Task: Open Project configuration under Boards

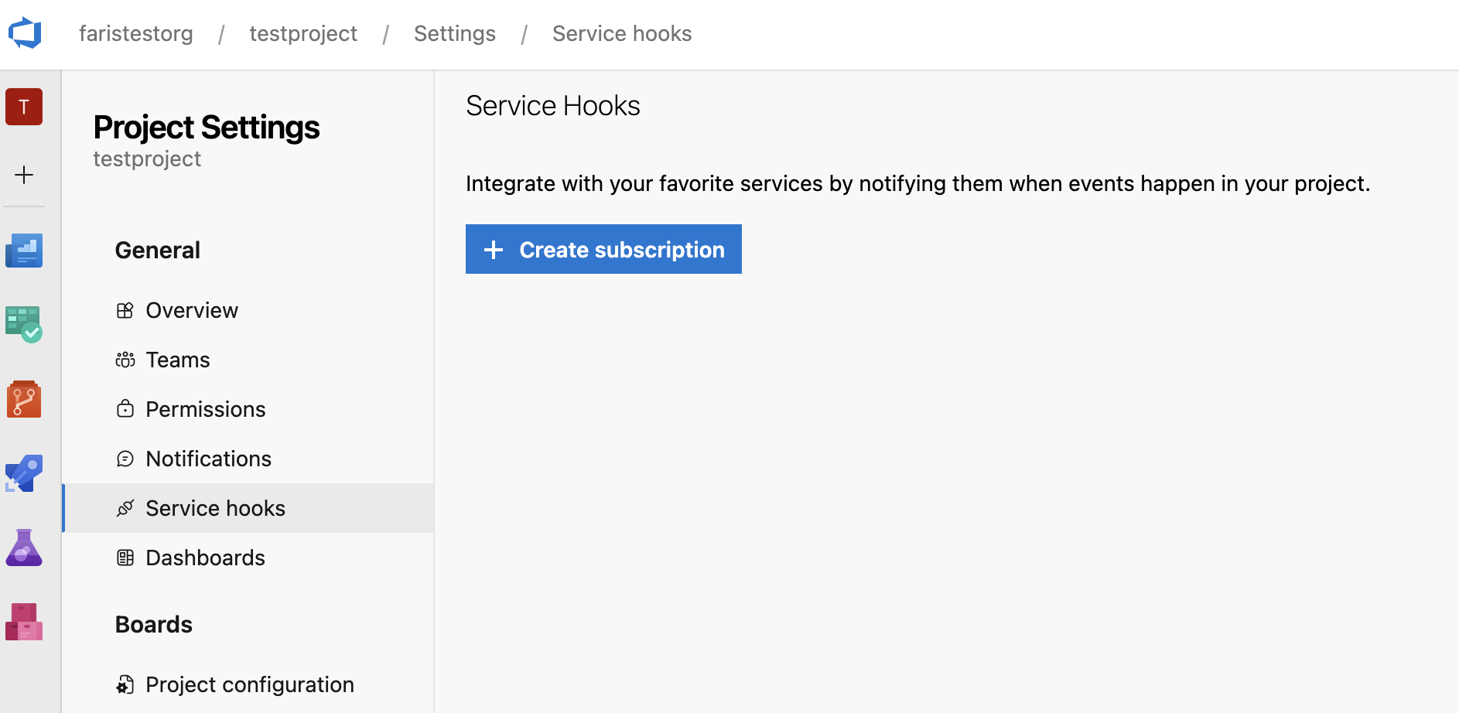Action: [x=250, y=684]
